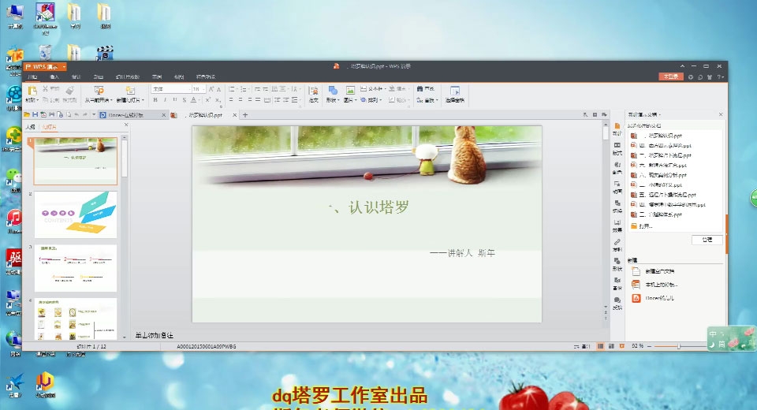Click the font color A swatch
The width and height of the screenshot is (757, 410).
(194, 100)
